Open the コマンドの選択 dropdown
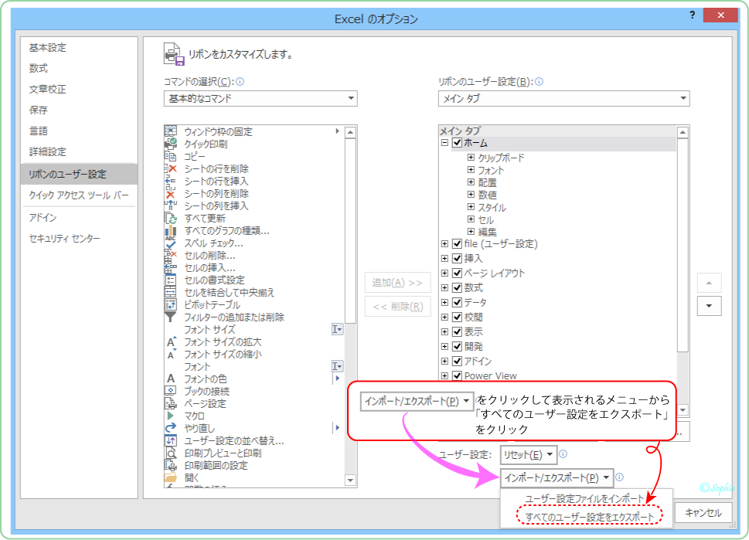The height and width of the screenshot is (540, 749). [260, 98]
